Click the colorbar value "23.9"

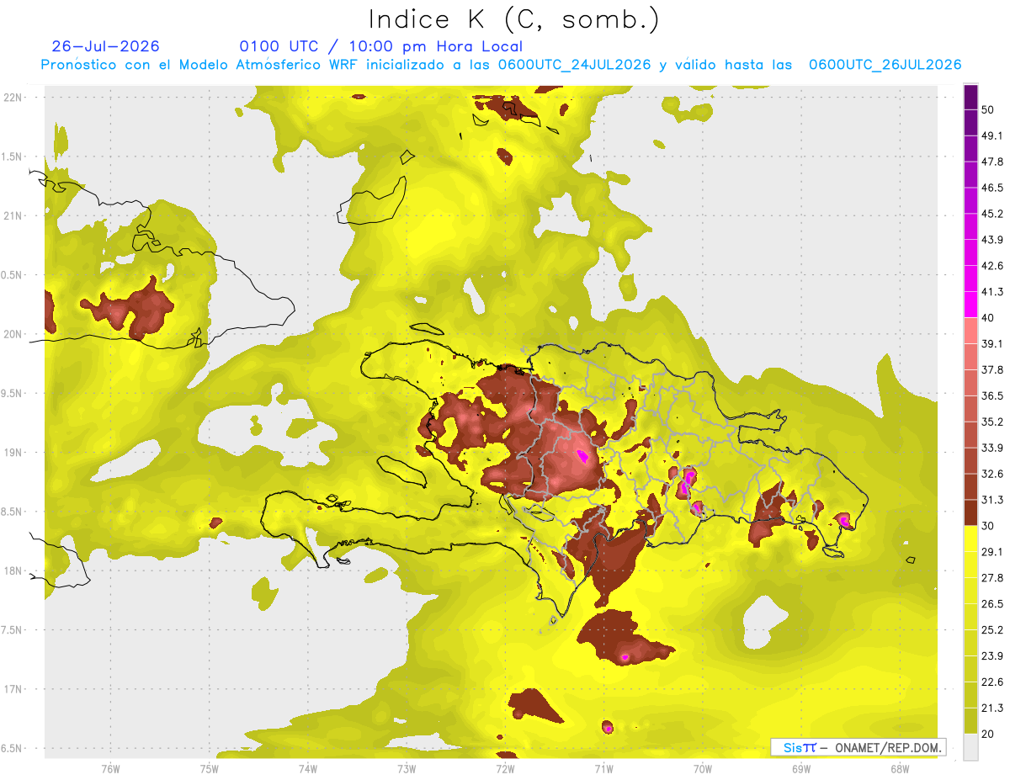tap(992, 656)
